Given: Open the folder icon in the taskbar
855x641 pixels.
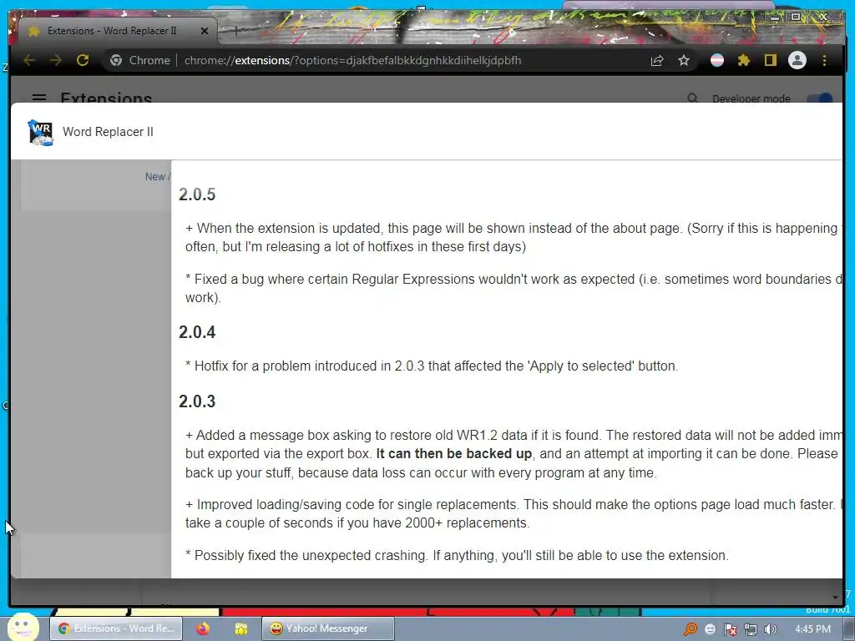Looking at the screenshot, I should 240,629.
